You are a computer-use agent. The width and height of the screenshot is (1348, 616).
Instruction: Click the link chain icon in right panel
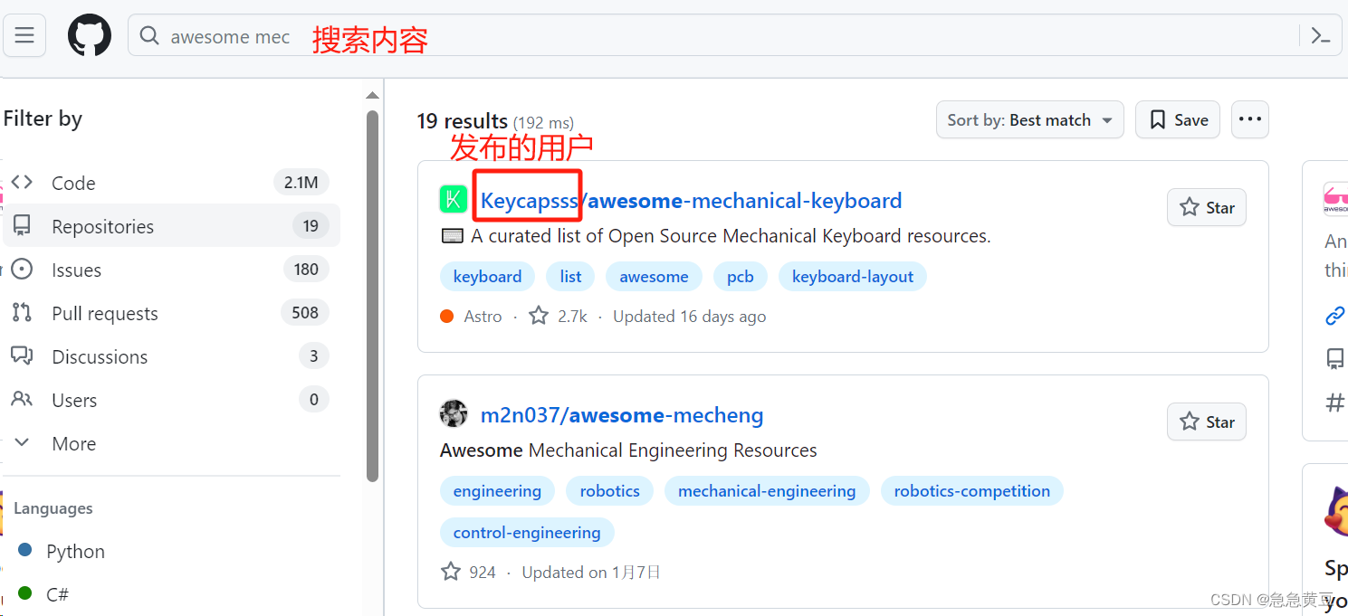[x=1335, y=316]
